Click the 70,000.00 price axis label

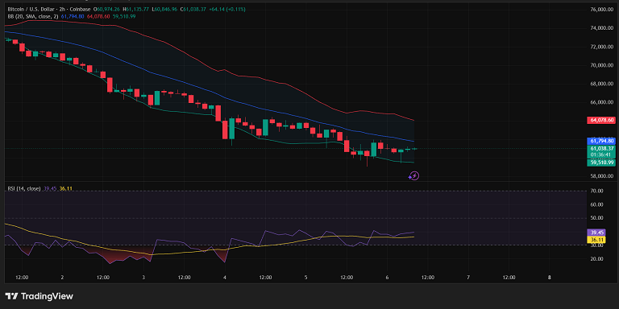tap(601, 65)
